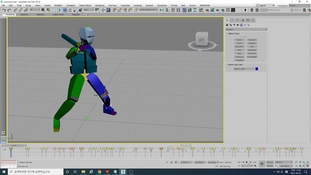Toggle 3D Snaps on main toolbar

click(114, 10)
